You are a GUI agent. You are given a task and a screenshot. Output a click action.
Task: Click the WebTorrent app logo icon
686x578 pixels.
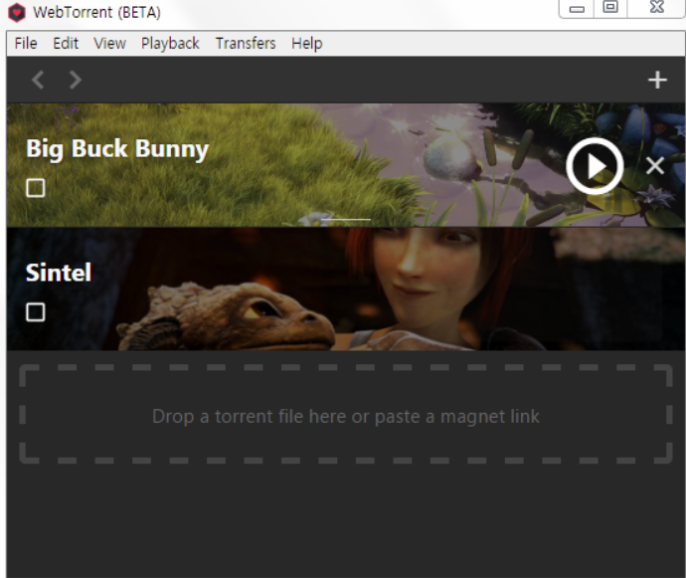[17, 12]
